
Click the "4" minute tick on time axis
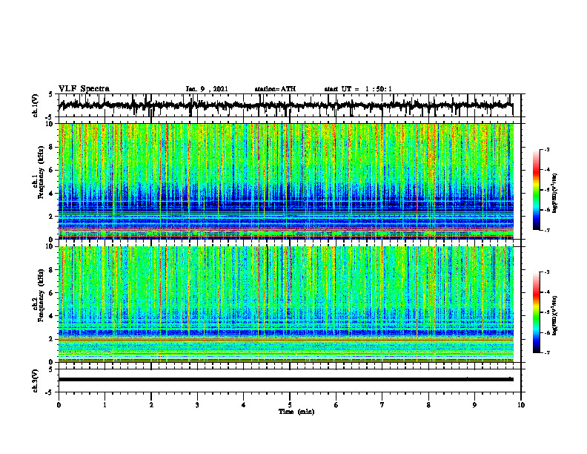(244, 405)
